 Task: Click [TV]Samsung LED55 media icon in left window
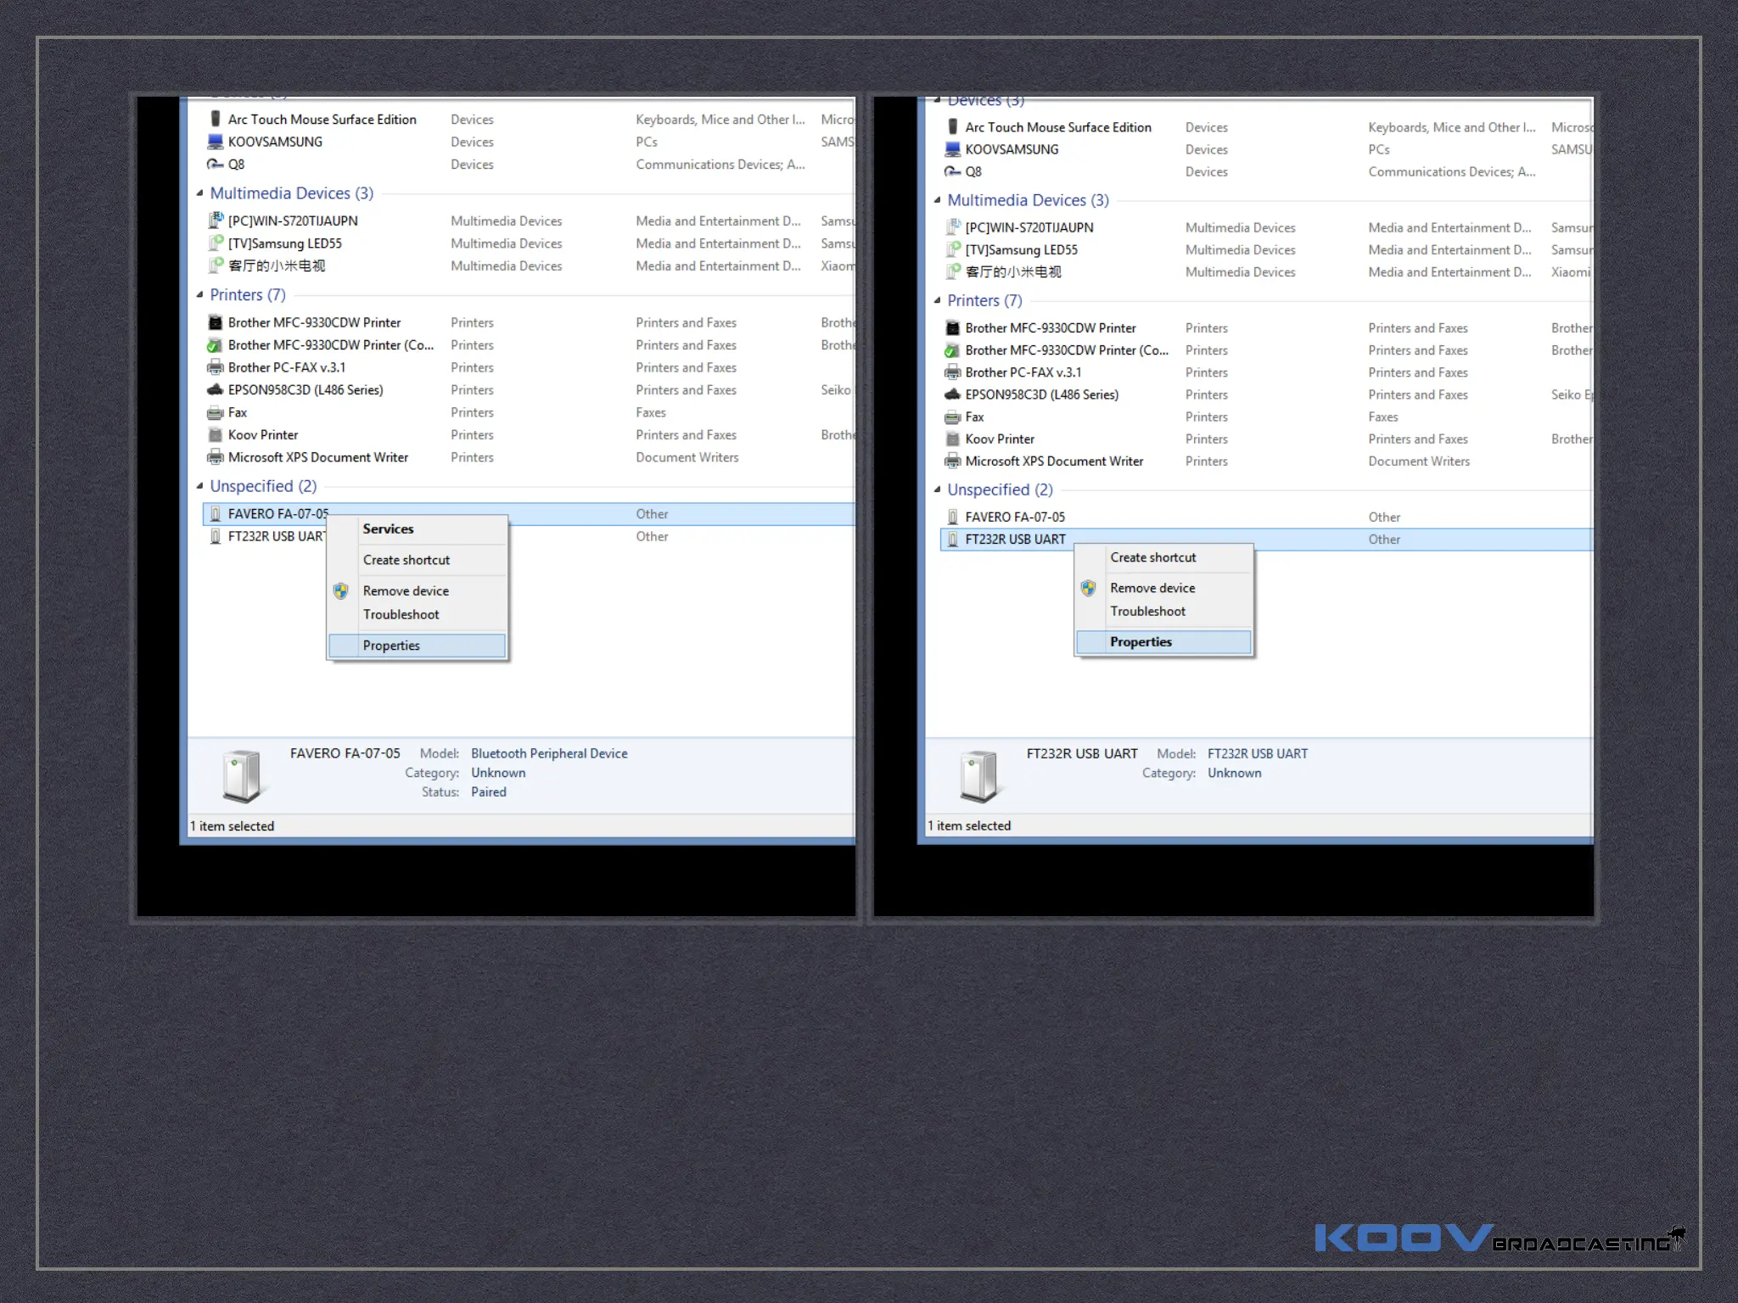pos(215,243)
